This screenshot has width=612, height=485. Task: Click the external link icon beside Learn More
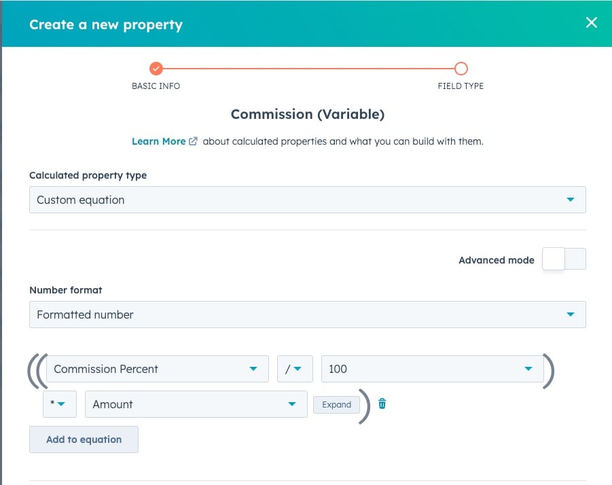(x=192, y=141)
